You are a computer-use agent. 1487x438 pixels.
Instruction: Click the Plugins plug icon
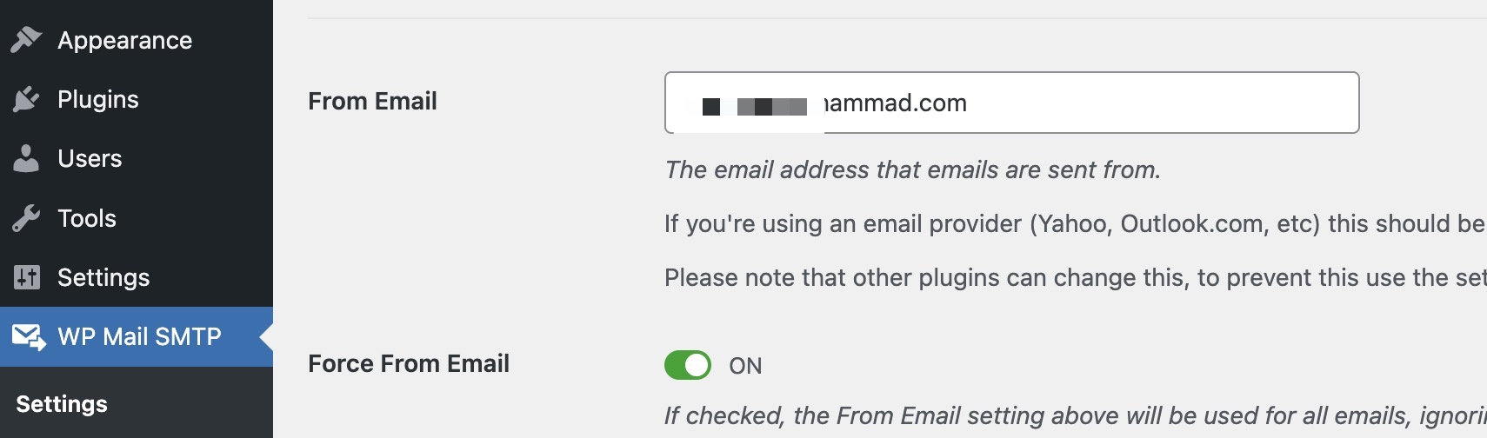(x=26, y=99)
